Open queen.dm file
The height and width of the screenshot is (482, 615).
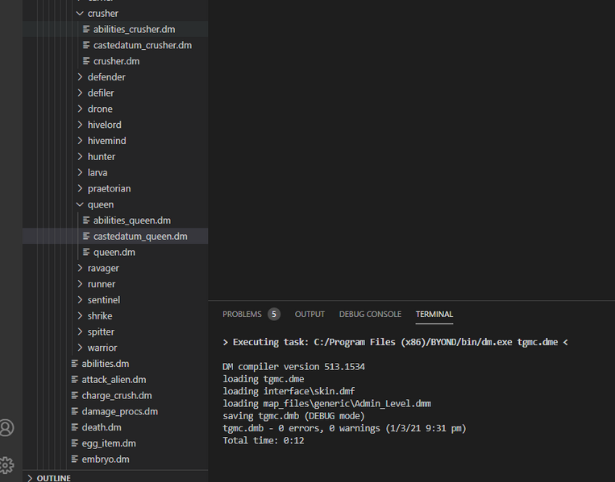[x=114, y=253]
